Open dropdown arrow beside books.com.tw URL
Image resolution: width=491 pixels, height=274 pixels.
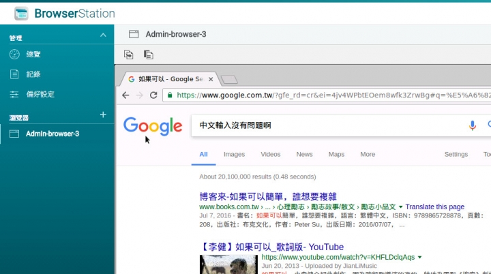400,207
